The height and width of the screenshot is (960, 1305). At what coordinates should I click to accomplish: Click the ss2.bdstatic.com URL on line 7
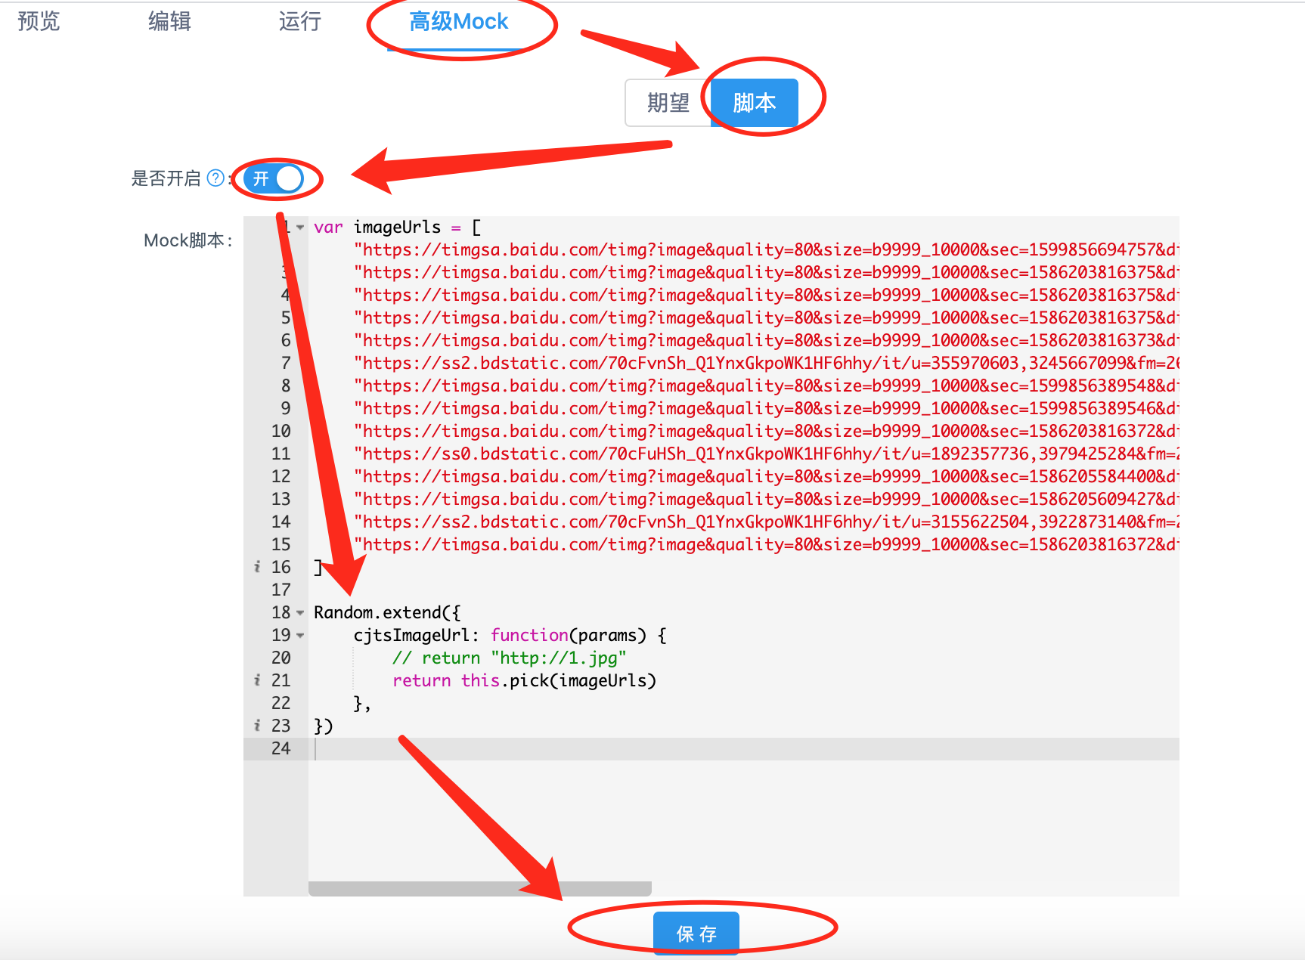(x=766, y=364)
